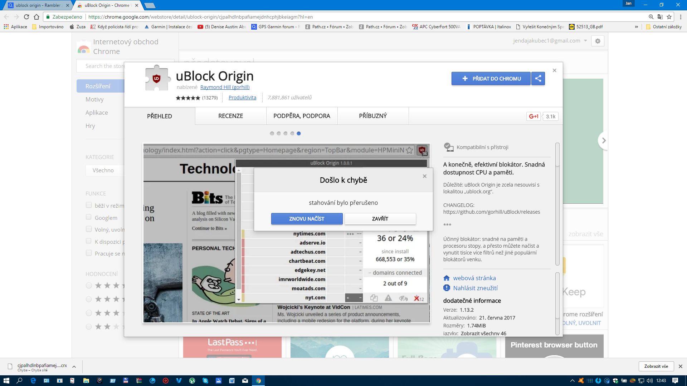Image resolution: width=687 pixels, height=386 pixels.
Task: Show more bookmarks with the double chevron
Action: pyautogui.click(x=637, y=27)
